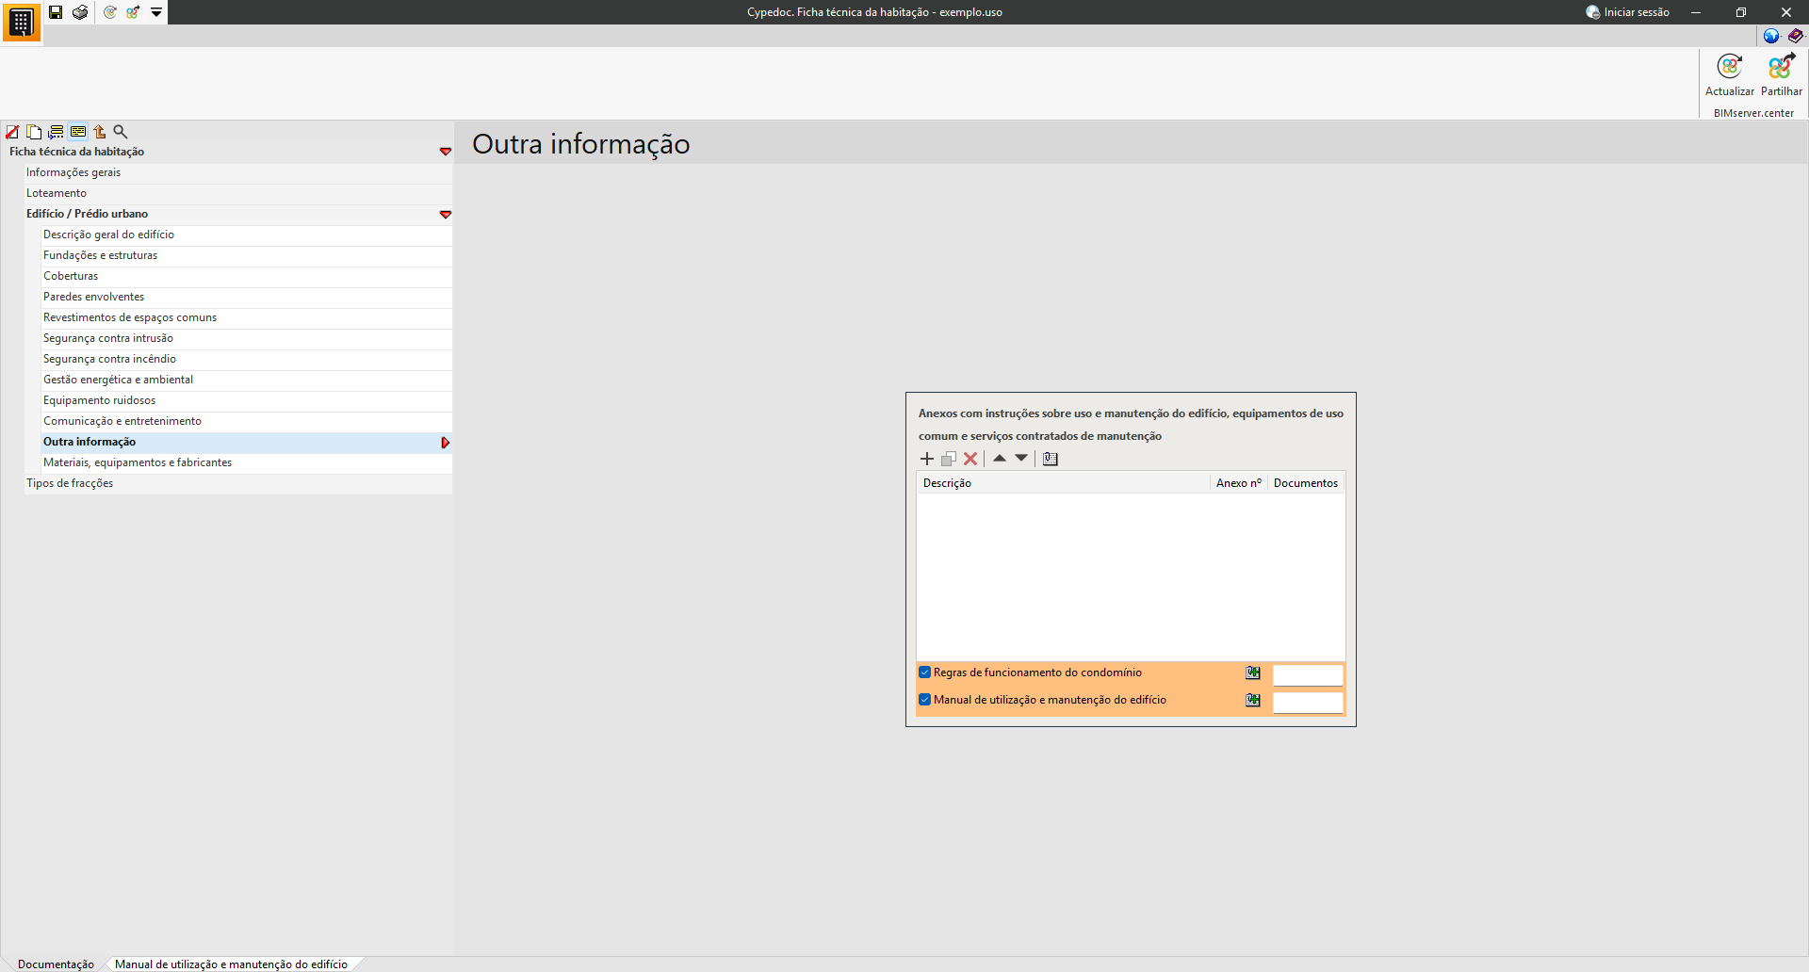Switch to Manual de utilização e manutenção tab

click(231, 964)
